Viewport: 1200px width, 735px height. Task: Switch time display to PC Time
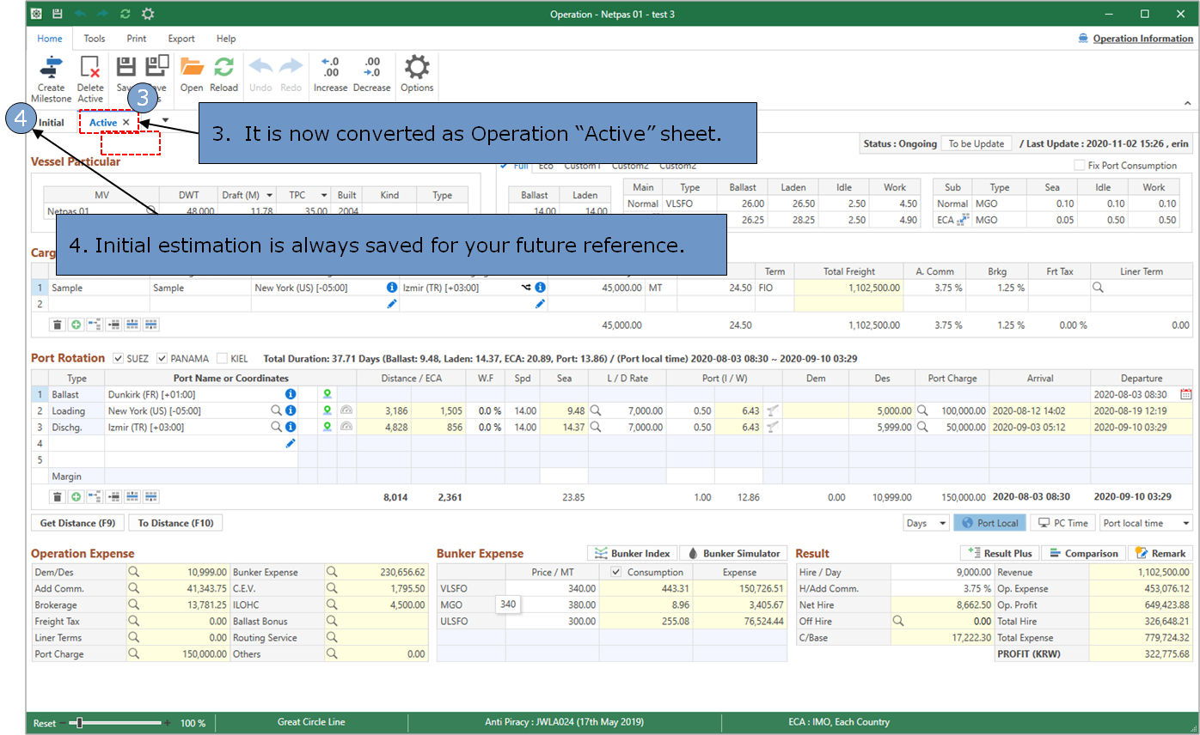(1062, 523)
